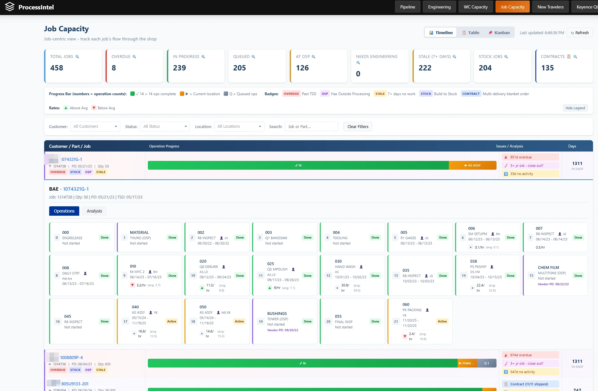The height and width of the screenshot is (391, 598).
Task: Click magnifier icon next to Queued
Action: (253, 57)
